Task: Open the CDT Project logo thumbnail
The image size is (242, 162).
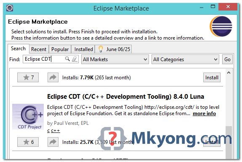Action: click(28, 117)
